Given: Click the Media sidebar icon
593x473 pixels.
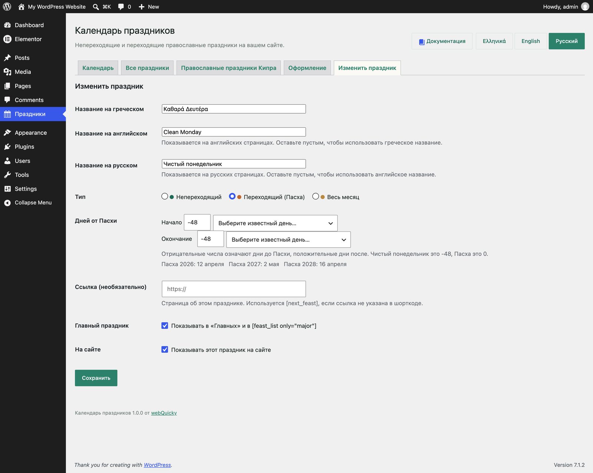Looking at the screenshot, I should (x=7, y=72).
